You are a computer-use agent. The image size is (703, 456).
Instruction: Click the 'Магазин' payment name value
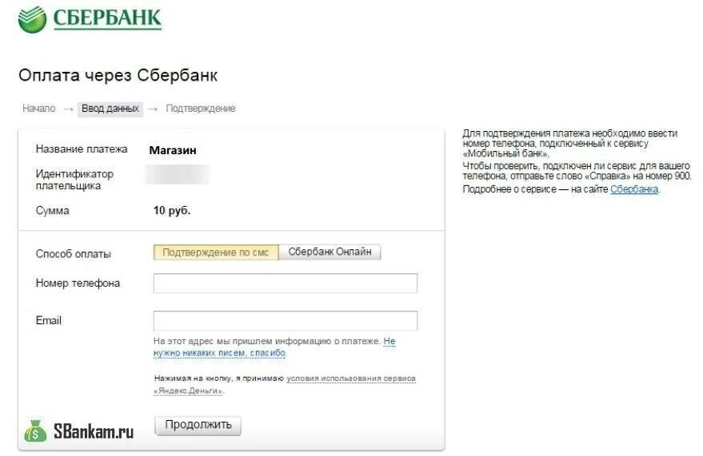pyautogui.click(x=173, y=150)
